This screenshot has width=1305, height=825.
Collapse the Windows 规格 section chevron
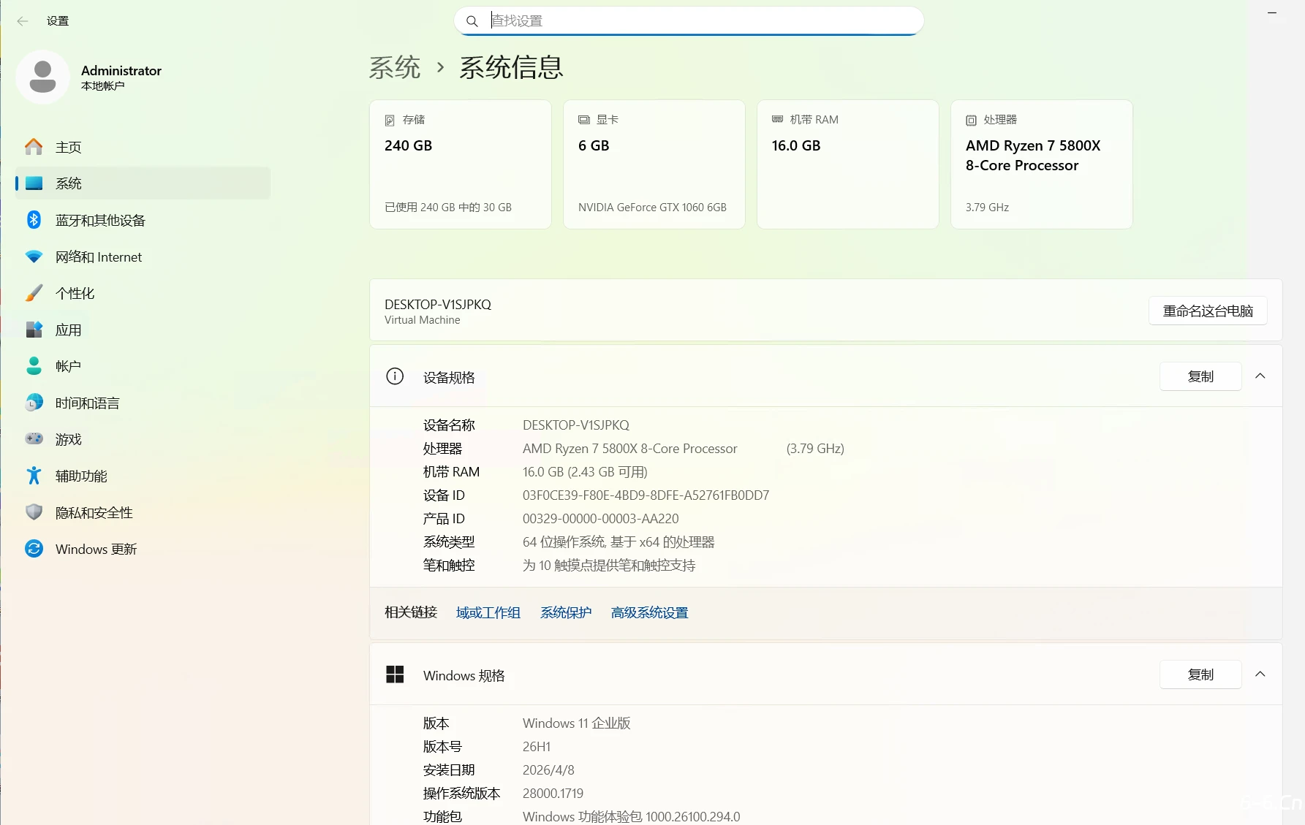pos(1260,674)
